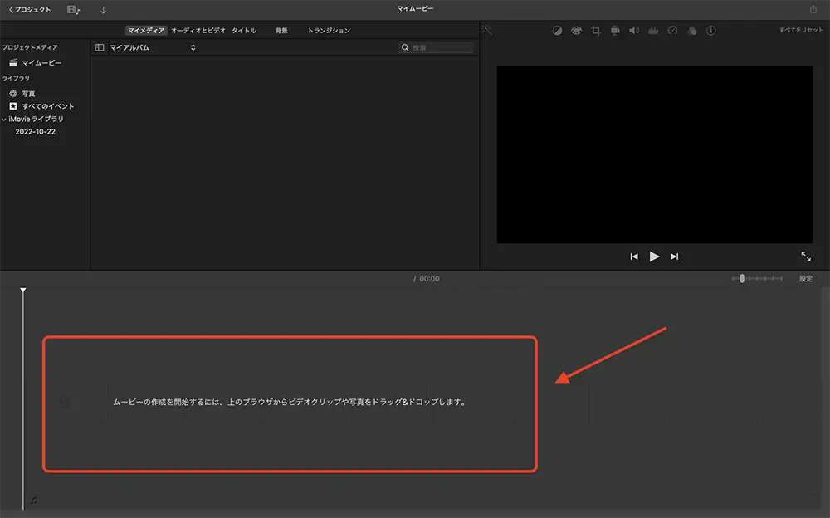
Task: Click the music note icon in timeline
Action: click(34, 500)
